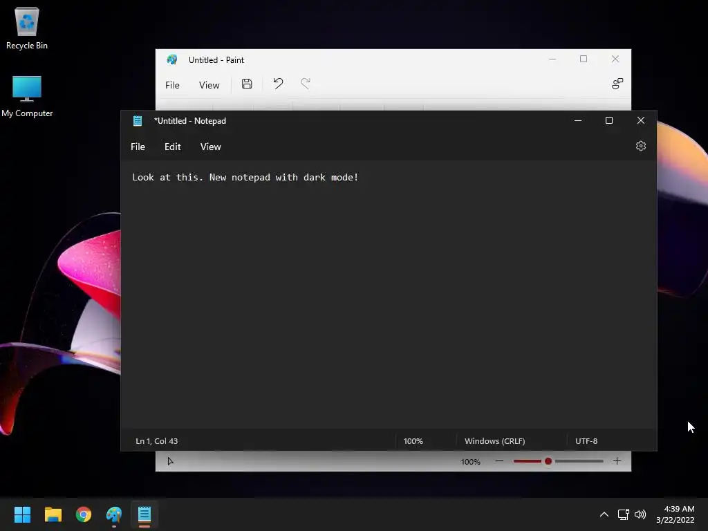Click the UTF-8 encoding indicator

(586, 441)
